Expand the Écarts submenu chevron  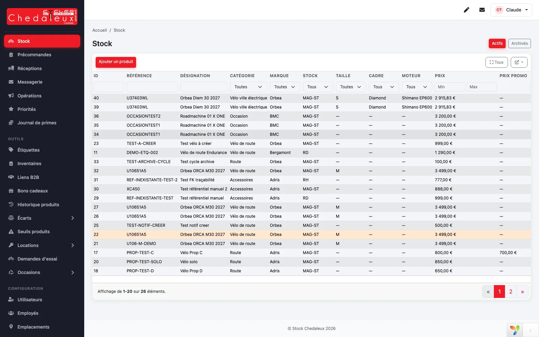click(73, 218)
